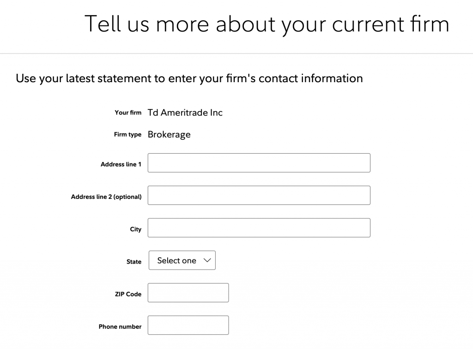Click the "Brokerage" firm type value

coord(169,135)
